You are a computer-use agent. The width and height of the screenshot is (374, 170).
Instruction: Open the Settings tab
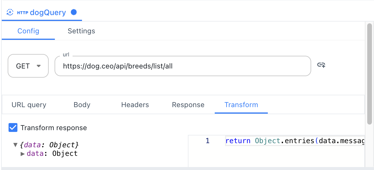81,31
